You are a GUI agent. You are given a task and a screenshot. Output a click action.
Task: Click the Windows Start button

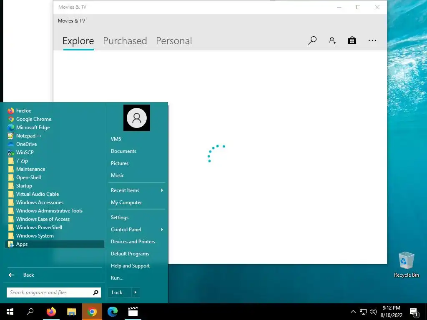pyautogui.click(x=10, y=312)
